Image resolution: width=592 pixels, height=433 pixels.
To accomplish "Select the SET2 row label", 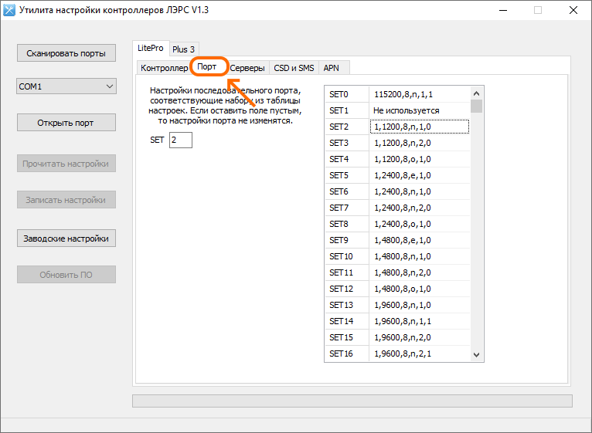I will [x=346, y=127].
